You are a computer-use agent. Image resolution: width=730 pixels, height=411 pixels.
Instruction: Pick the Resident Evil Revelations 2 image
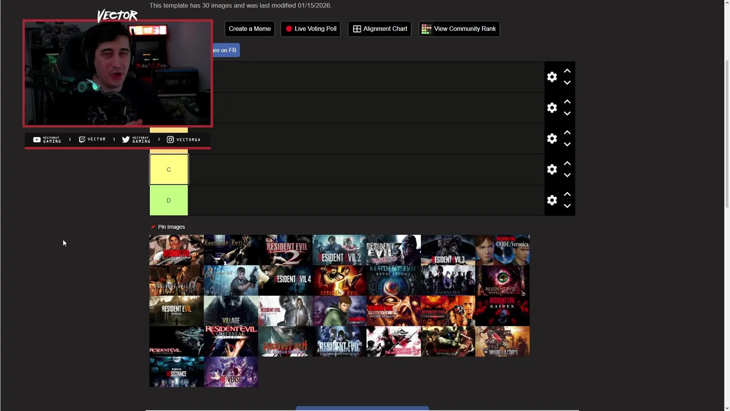(x=502, y=280)
